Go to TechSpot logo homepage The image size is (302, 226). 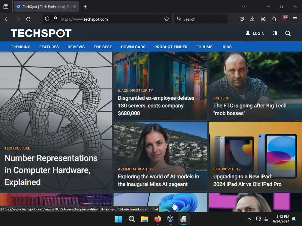click(41, 33)
